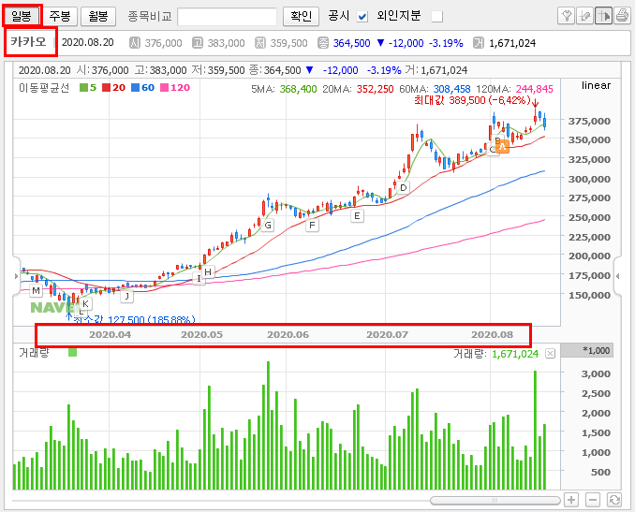
Task: Grab the horizontal chart scrollbar thumb
Action: 495,501
